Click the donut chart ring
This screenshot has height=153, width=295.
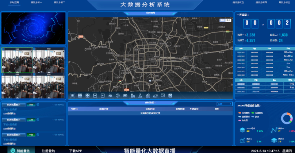coord(287,118)
